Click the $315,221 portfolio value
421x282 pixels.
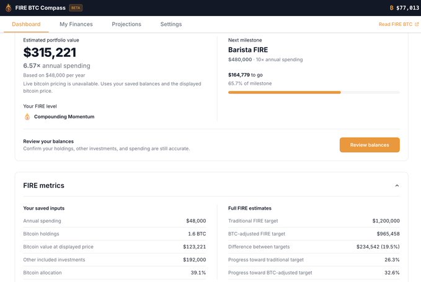coord(50,52)
